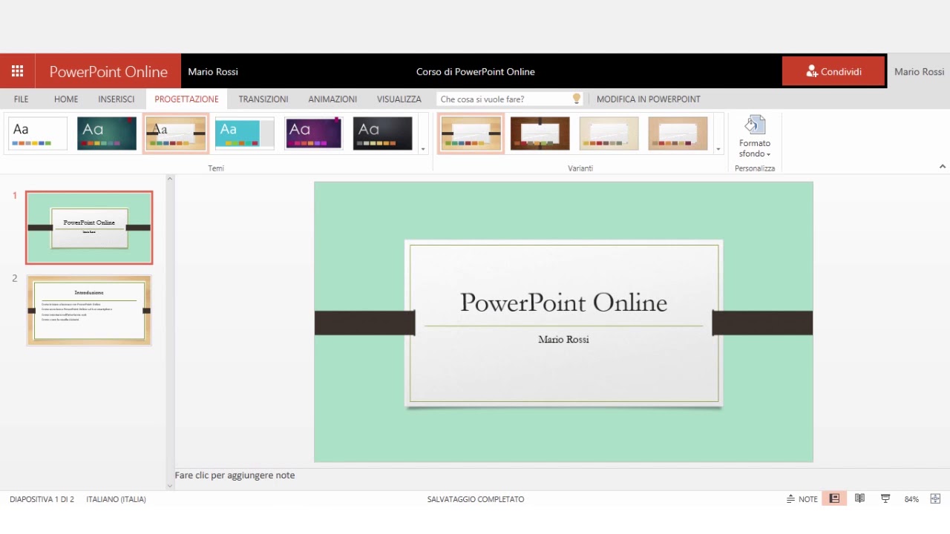Open the Formato sfondo background tool
Screen dimensions: 950x534
point(755,136)
